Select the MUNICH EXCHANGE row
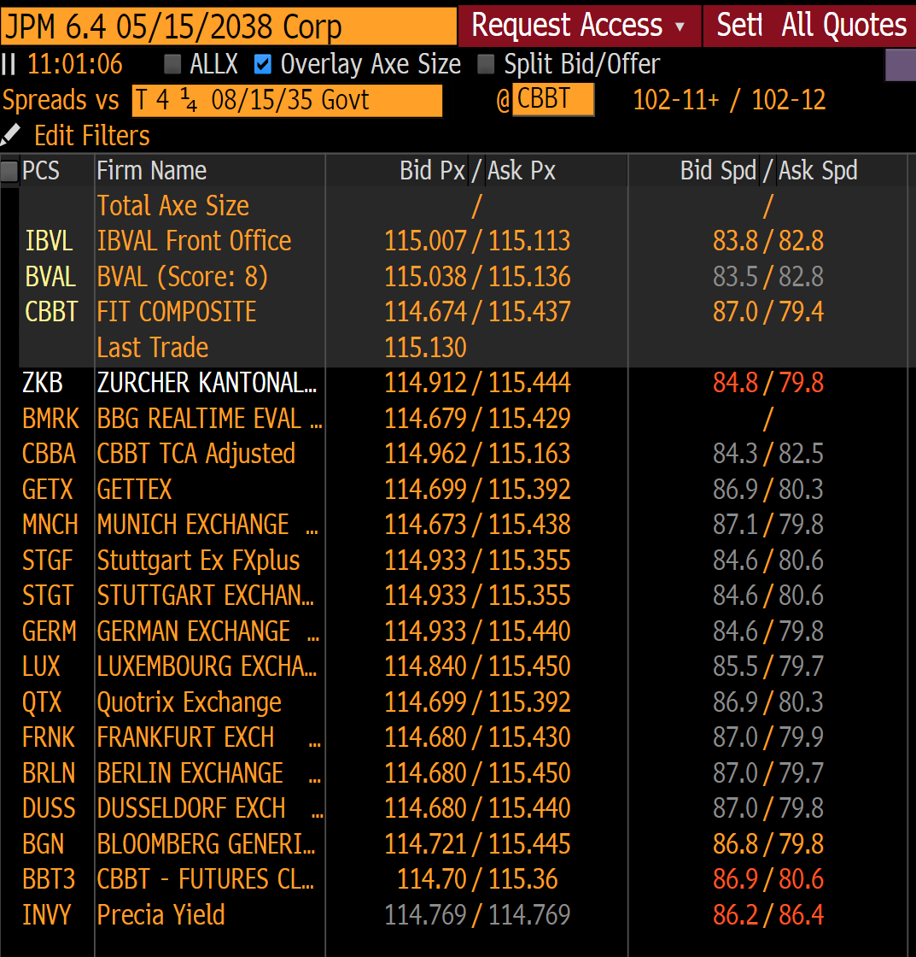 click(464, 525)
